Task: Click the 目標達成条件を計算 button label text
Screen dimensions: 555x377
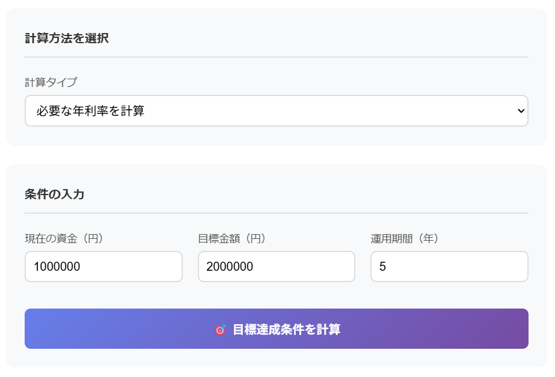Action: click(286, 330)
